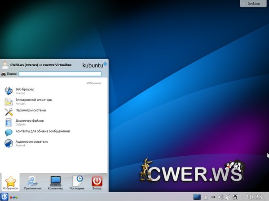Open Выход leave tab
This screenshot has height=201, width=269.
pos(97,183)
